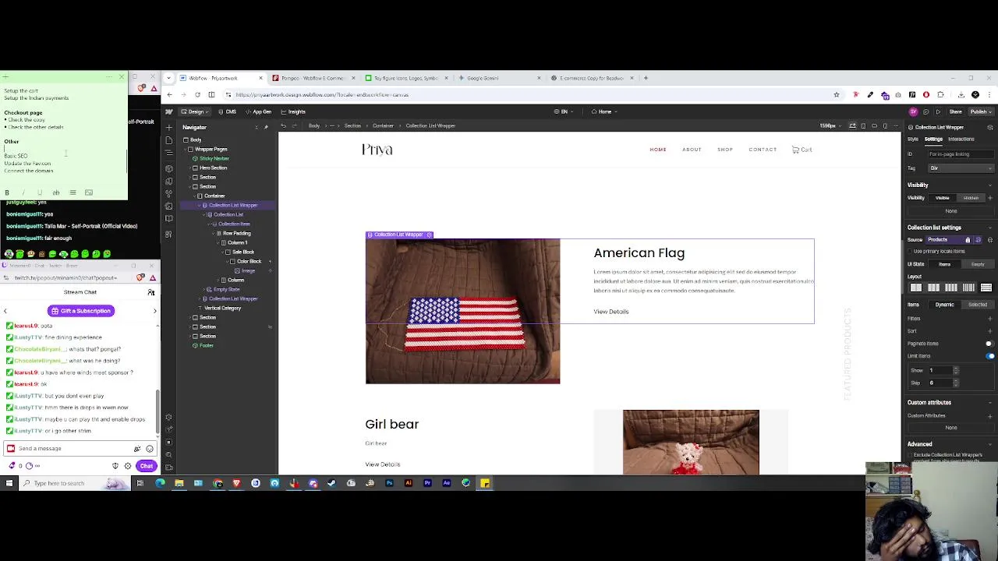Open the CMS tab
Screen dimensions: 998x561
coord(228,111)
